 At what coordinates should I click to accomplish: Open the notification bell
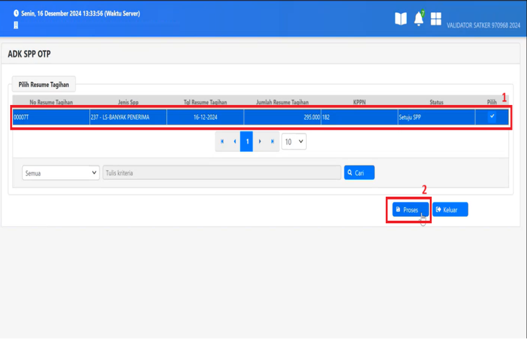click(x=418, y=19)
